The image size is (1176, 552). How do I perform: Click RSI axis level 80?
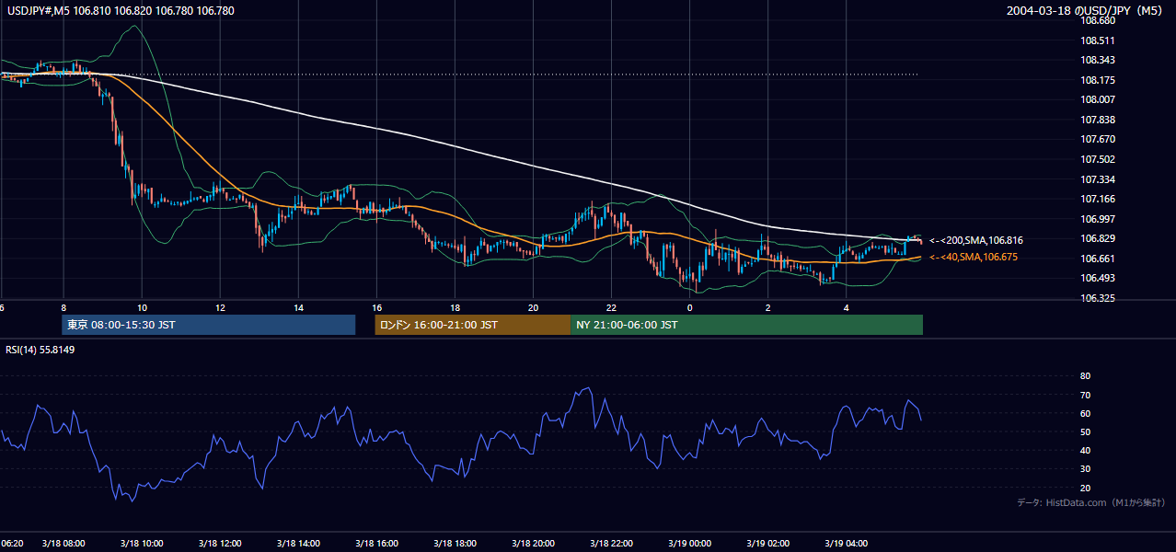1085,376
